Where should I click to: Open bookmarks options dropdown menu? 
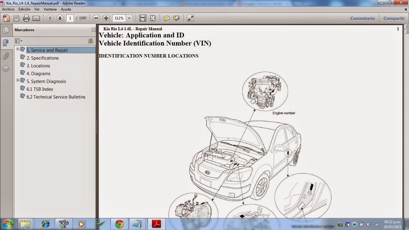(x=19, y=41)
